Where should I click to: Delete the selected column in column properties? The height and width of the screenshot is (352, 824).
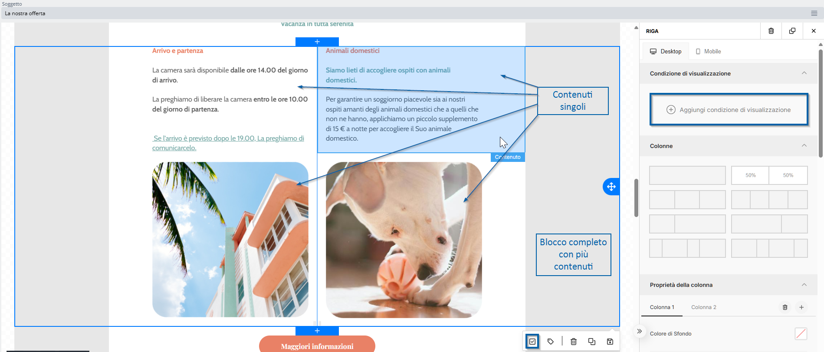click(x=785, y=307)
